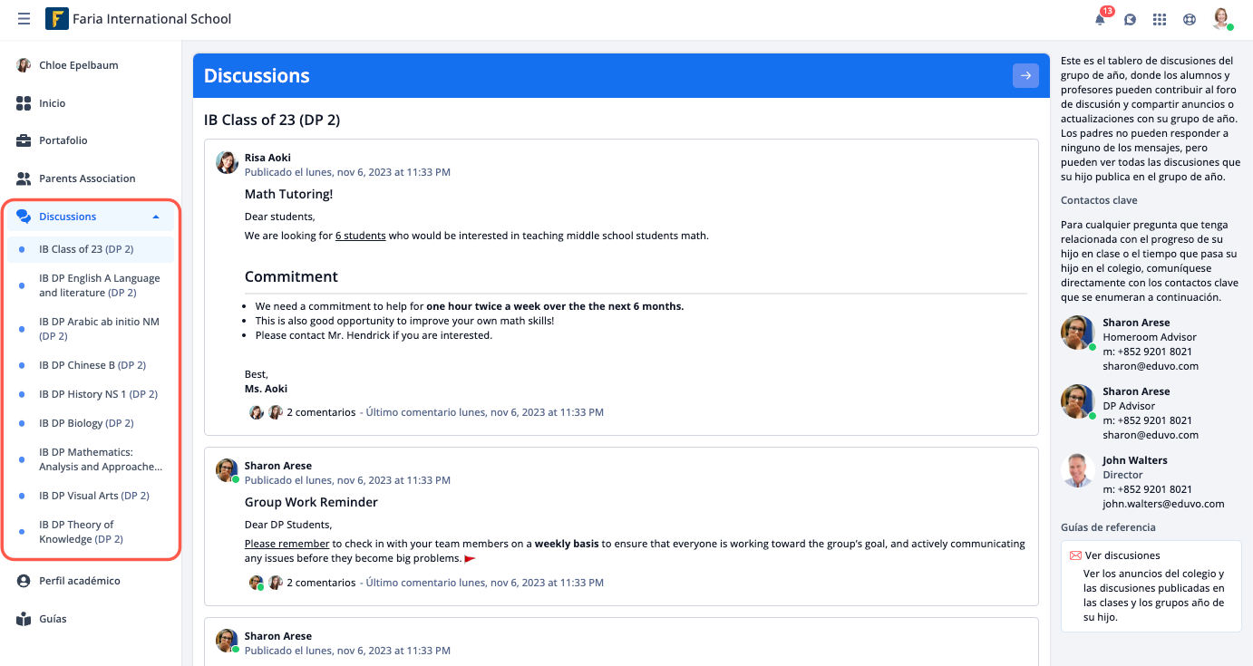Click the Ver discusiones guide link
Image resolution: width=1253 pixels, height=666 pixels.
[x=1122, y=555]
